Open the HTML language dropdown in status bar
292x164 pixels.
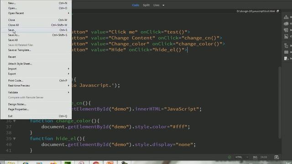point(242,157)
